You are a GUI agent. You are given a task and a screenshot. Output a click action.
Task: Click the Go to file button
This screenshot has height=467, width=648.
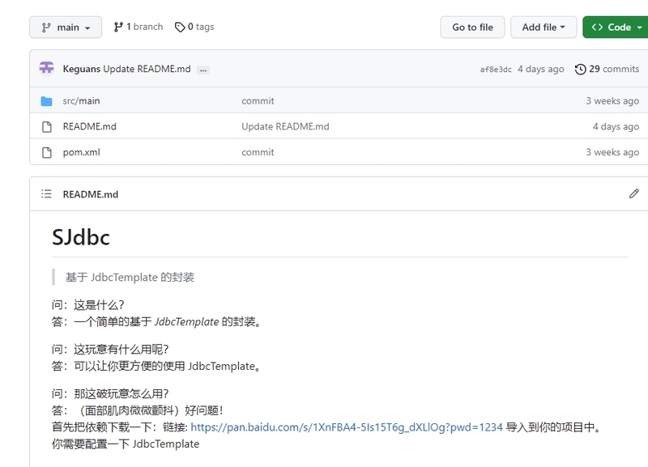tap(472, 27)
